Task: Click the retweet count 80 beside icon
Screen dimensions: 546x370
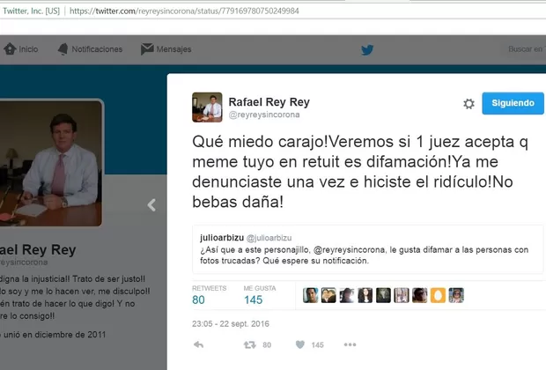Action: click(267, 345)
